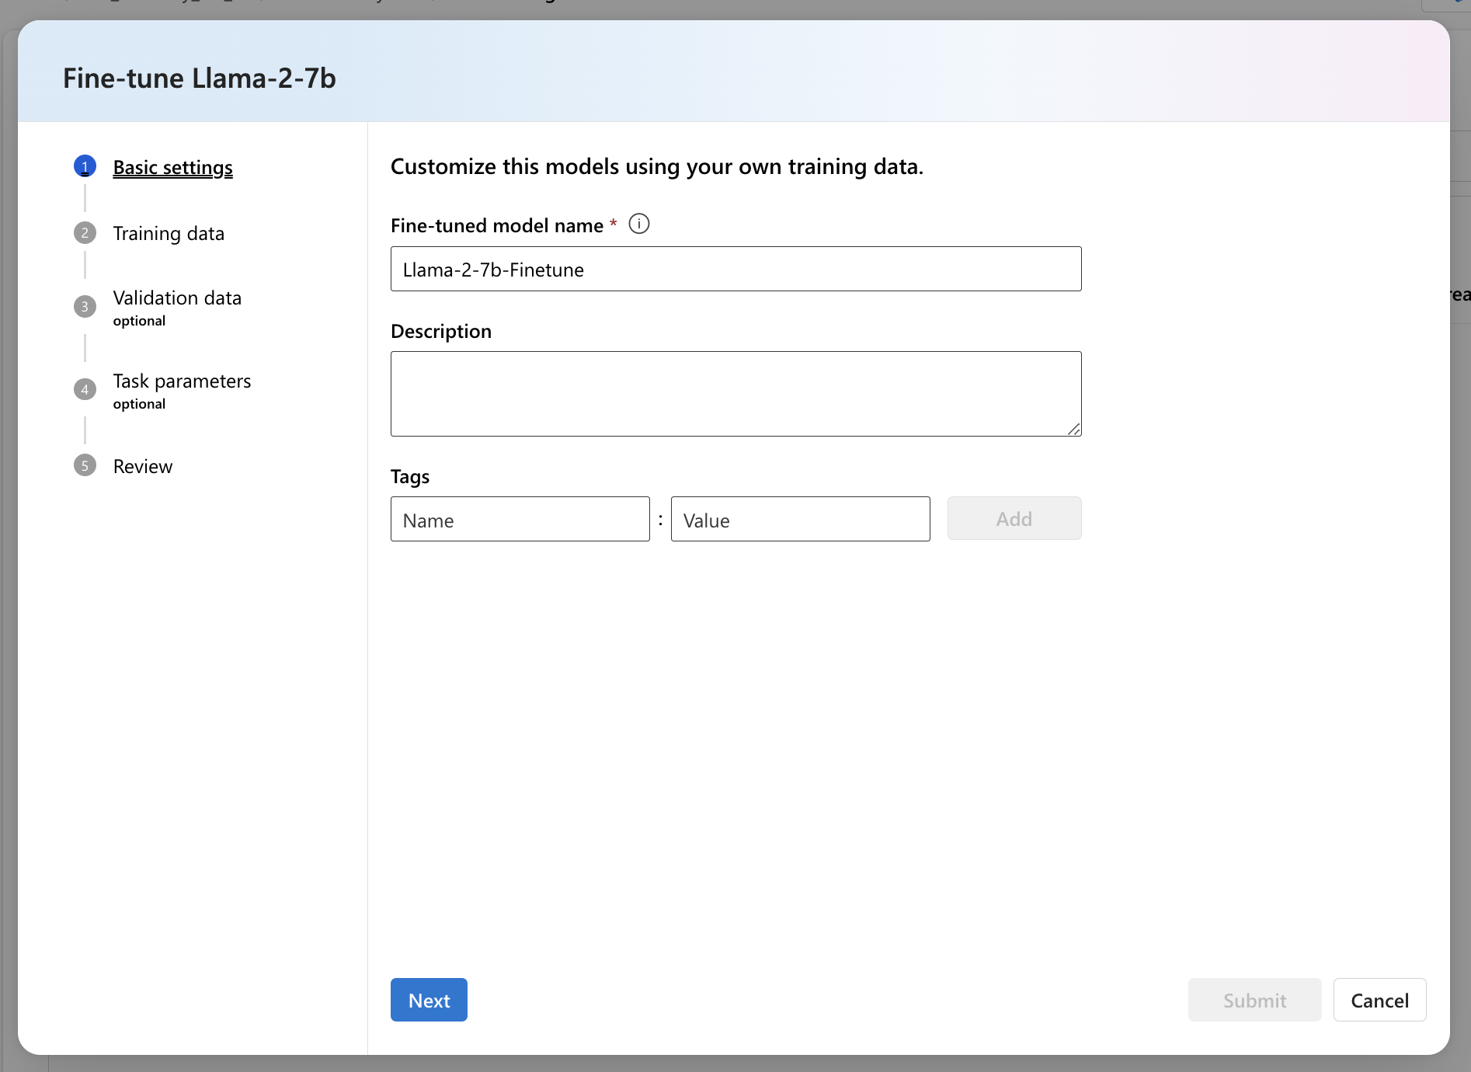Go to the Task parameters step
The height and width of the screenshot is (1072, 1471).
182,381
